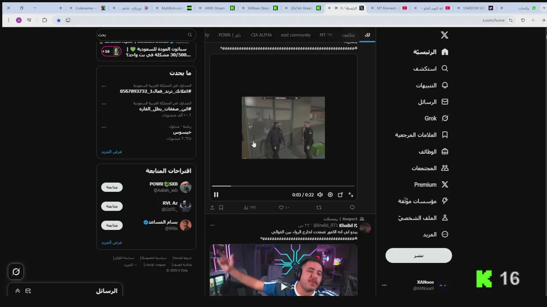Image resolution: width=547 pixels, height=307 pixels.
Task: Click the Post (نشر) button
Action: [418, 255]
